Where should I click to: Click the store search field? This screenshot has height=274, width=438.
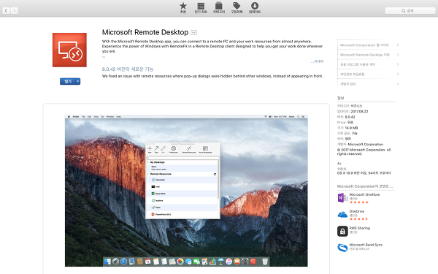pyautogui.click(x=410, y=11)
